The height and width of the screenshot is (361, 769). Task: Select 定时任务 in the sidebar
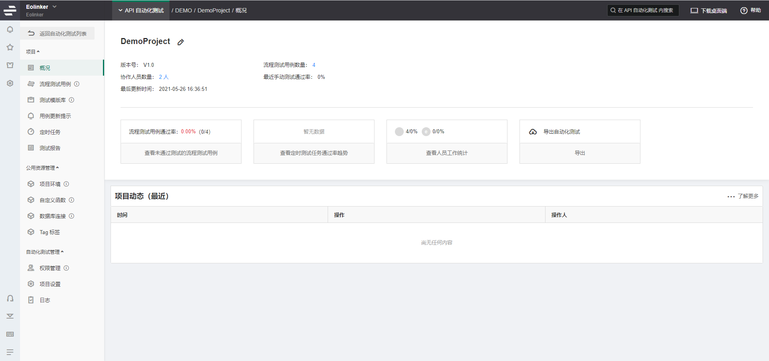(x=50, y=132)
